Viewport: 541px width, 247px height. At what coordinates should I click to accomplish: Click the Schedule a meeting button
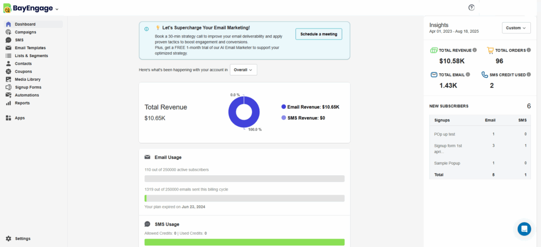[319, 34]
